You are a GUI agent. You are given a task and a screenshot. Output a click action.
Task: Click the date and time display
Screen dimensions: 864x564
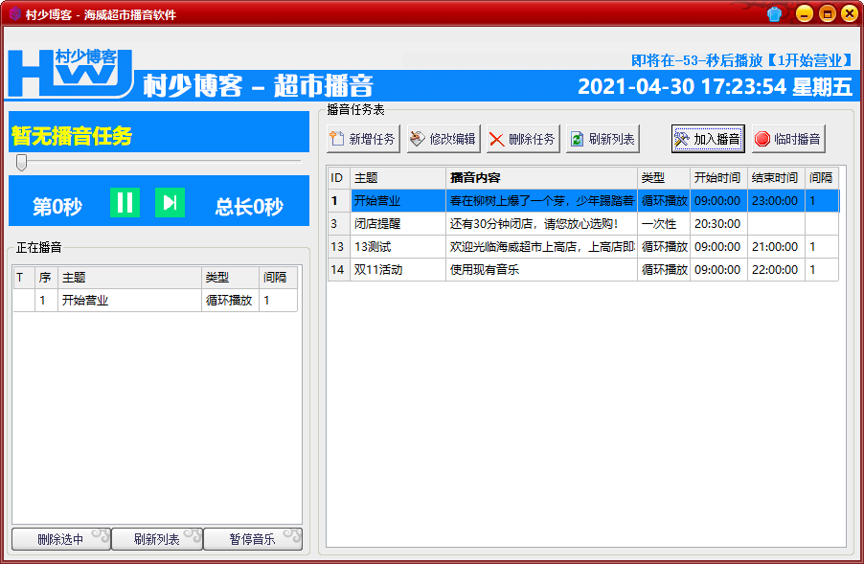tap(715, 86)
